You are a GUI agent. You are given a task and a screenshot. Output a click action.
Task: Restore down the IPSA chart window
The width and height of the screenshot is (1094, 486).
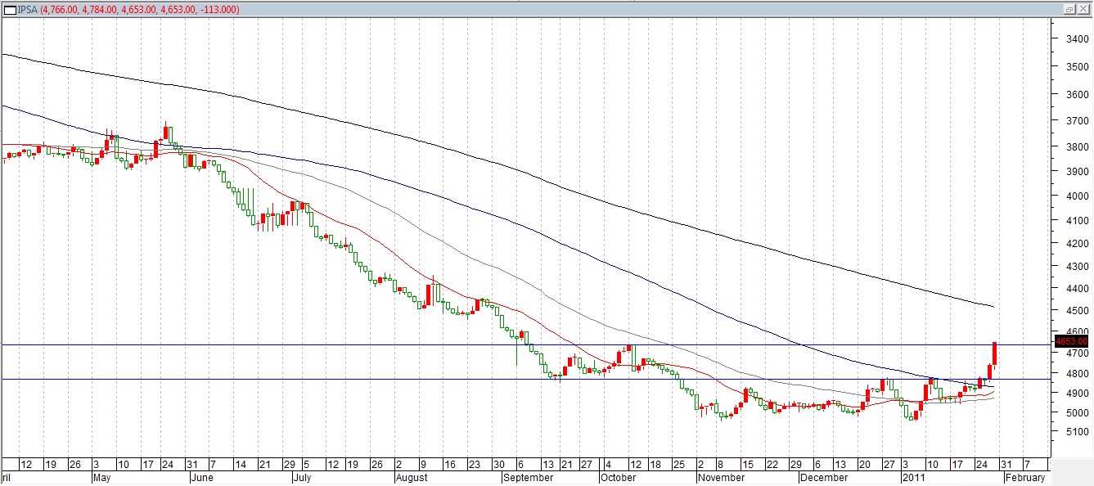tap(1070, 9)
